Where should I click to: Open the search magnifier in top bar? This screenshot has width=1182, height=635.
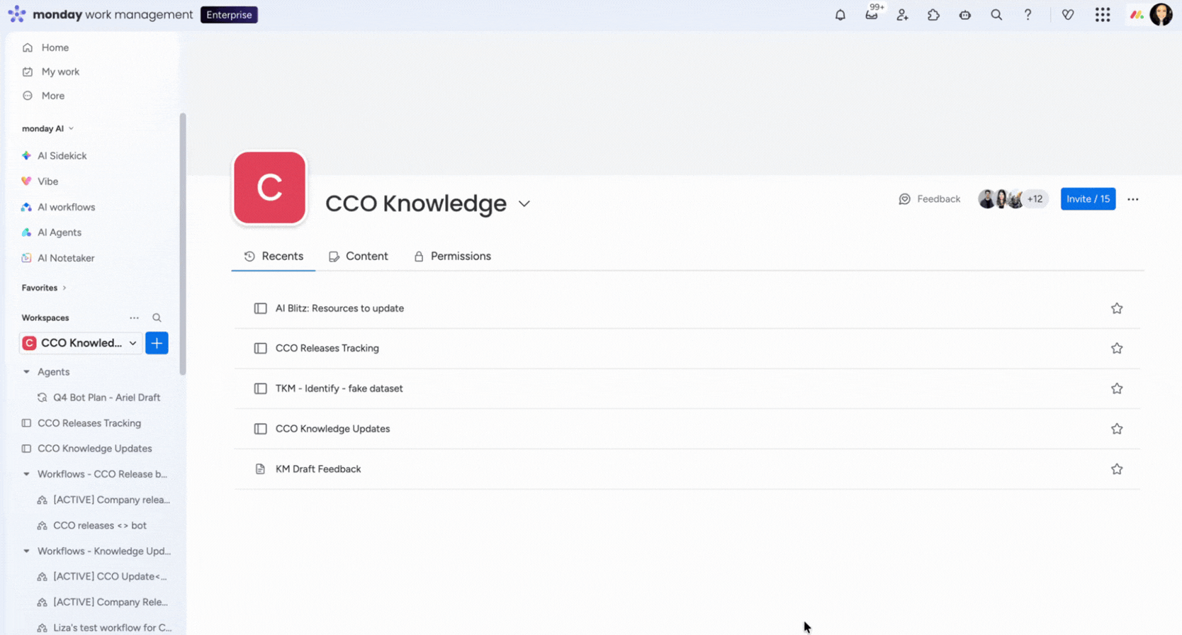pyautogui.click(x=996, y=15)
